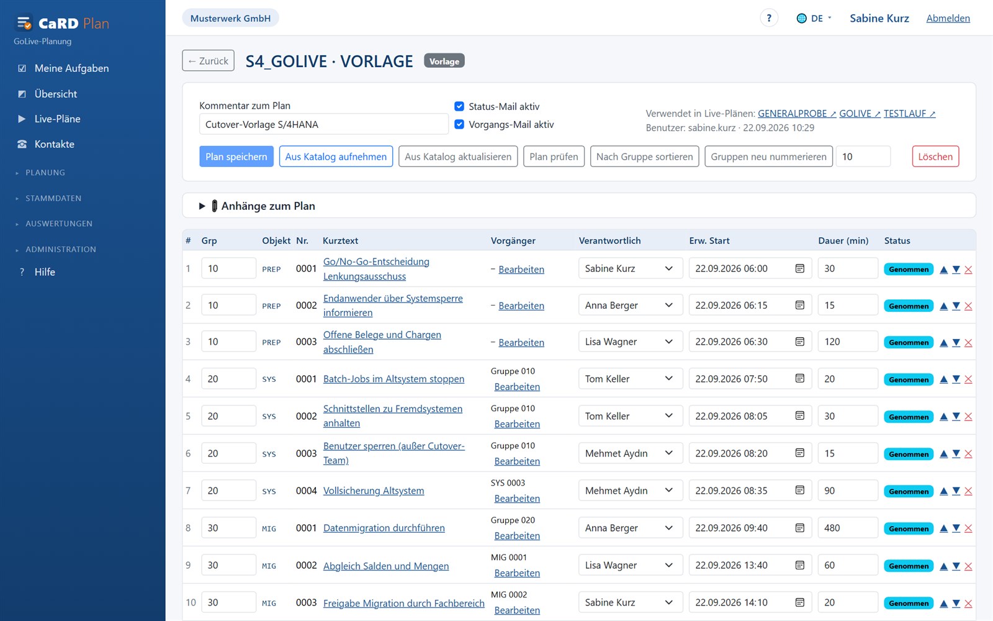Go to Live-Pläne in the sidebar
Screen dimensions: 993x621
point(57,119)
